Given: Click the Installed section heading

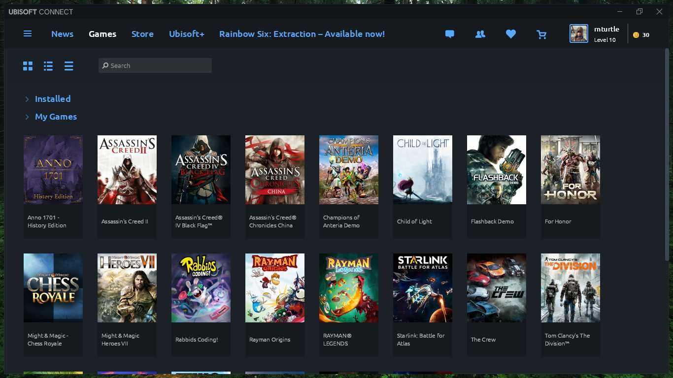Looking at the screenshot, I should [53, 99].
